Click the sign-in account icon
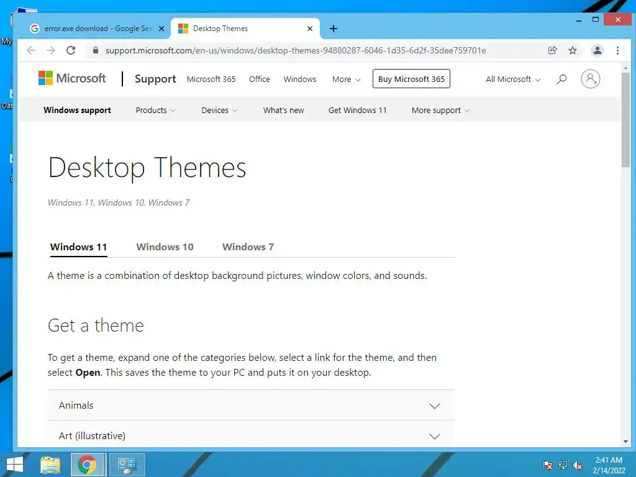 (590, 79)
